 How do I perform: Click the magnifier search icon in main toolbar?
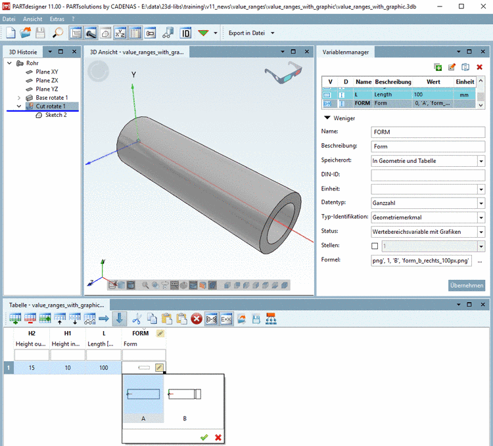click(58, 33)
